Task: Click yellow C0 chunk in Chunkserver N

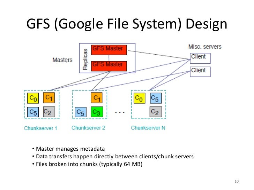Action: coord(140,98)
